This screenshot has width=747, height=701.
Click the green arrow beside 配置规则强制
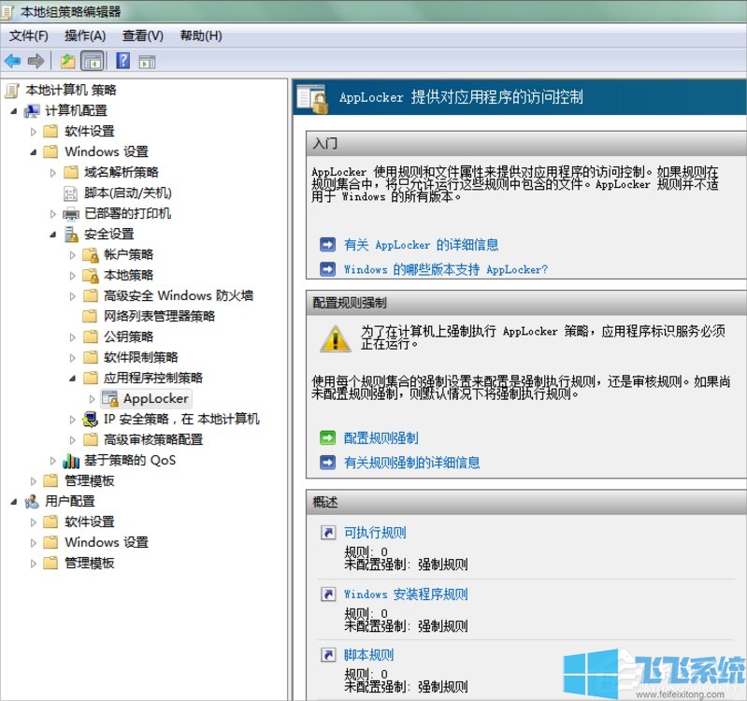(327, 437)
